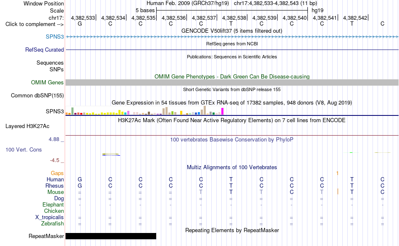Click the "H3K27Ac Mark" ENCODE track title

232,120
